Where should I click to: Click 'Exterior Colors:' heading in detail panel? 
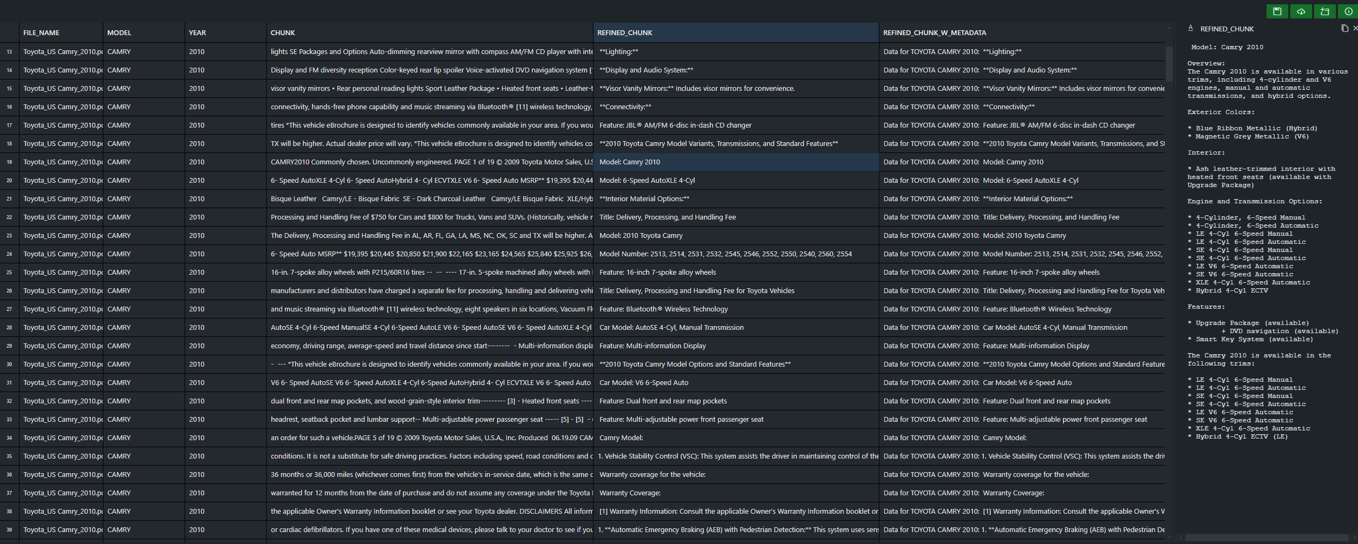click(x=1220, y=112)
